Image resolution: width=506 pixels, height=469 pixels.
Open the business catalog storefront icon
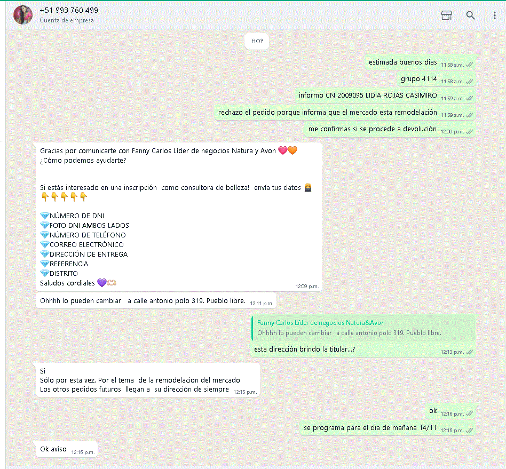pyautogui.click(x=446, y=15)
